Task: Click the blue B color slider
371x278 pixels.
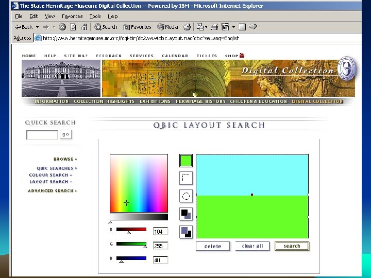Action: (x=131, y=258)
